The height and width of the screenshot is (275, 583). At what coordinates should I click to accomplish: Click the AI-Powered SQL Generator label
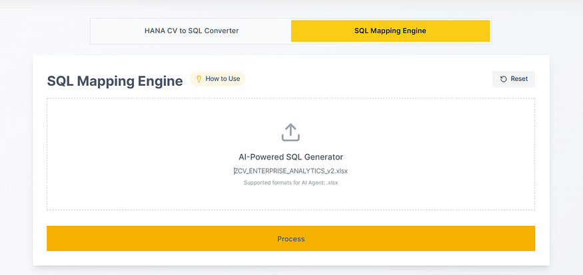pyautogui.click(x=291, y=157)
